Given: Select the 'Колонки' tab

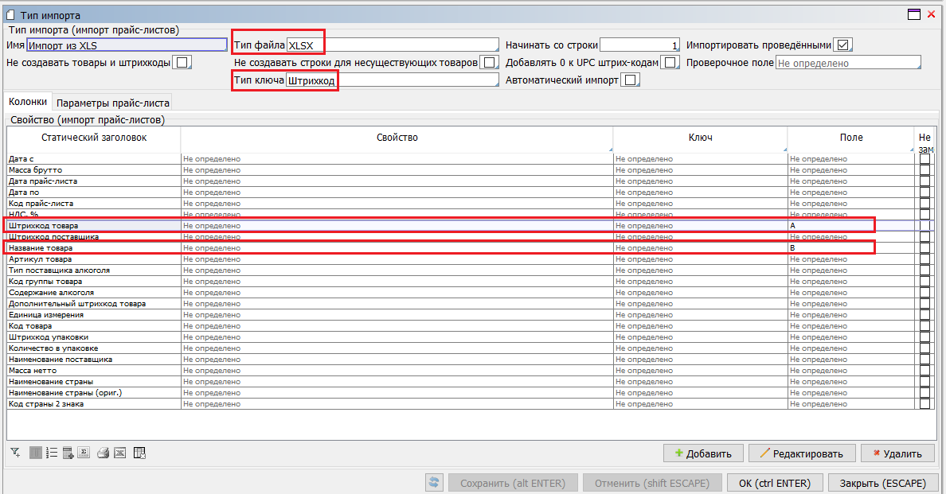Looking at the screenshot, I should (x=28, y=102).
